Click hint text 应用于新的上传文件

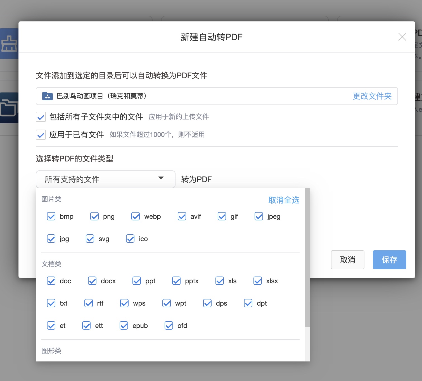[179, 117]
